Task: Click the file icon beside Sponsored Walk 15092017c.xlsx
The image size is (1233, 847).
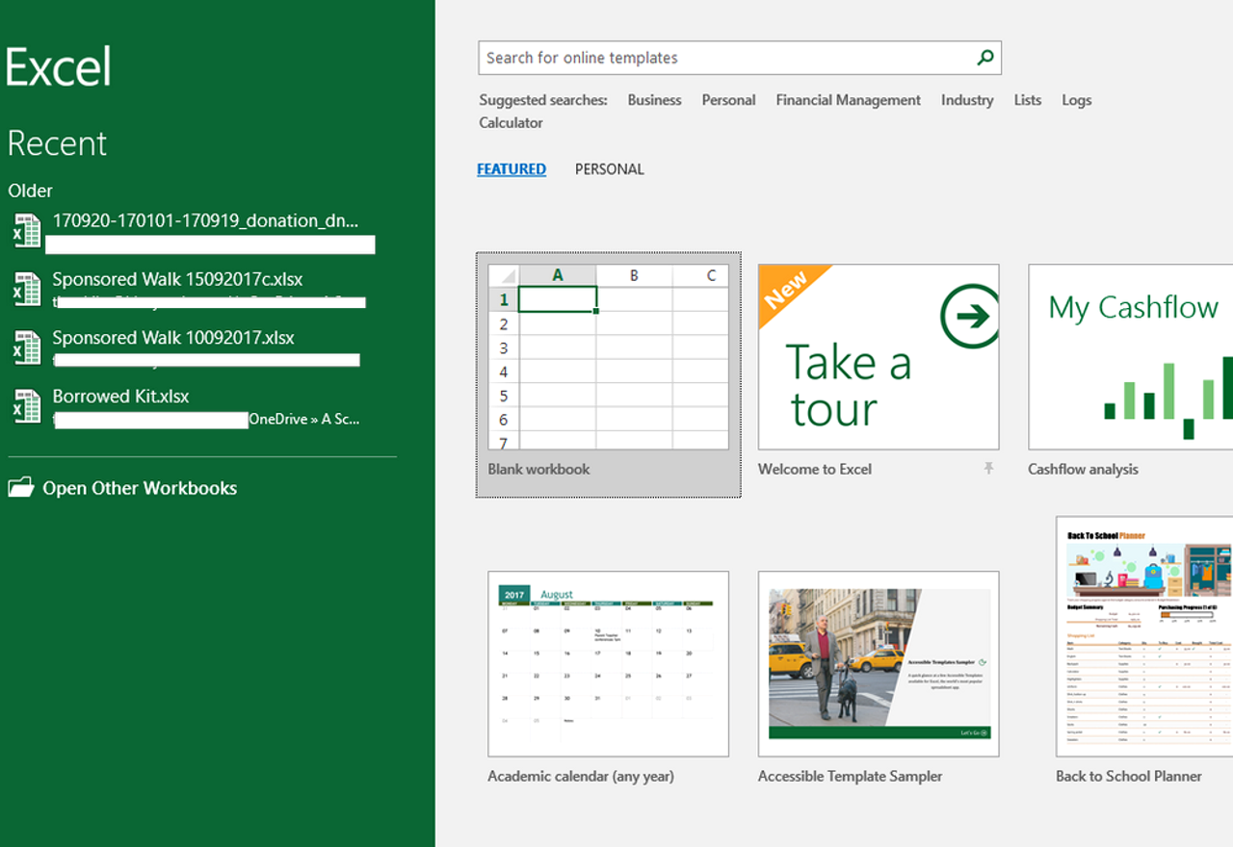Action: click(26, 290)
